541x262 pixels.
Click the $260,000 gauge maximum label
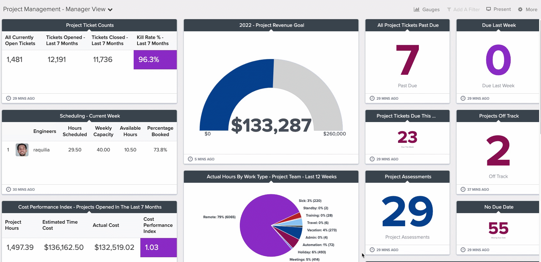point(334,134)
